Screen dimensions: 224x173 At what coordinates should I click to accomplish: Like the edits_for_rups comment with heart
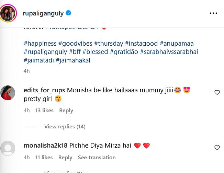tap(217, 92)
